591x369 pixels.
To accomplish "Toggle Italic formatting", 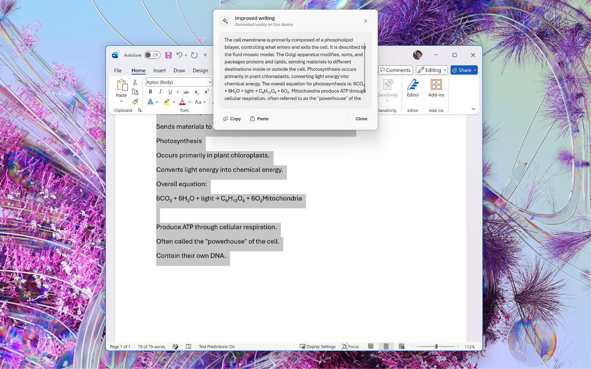I will (160, 92).
